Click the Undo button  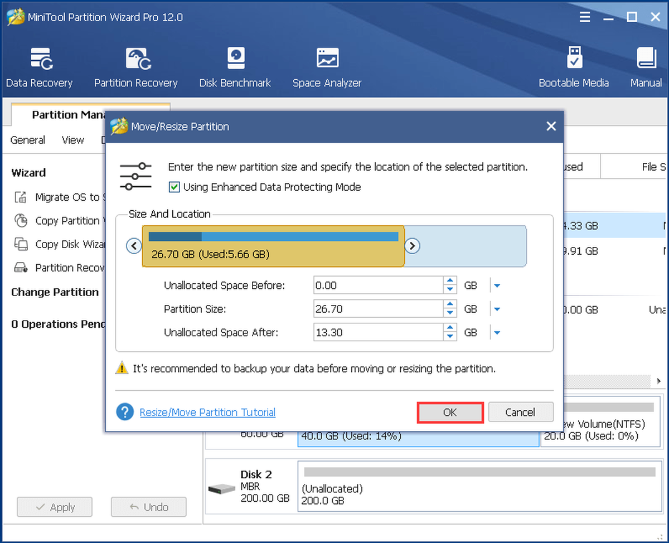[x=148, y=507]
